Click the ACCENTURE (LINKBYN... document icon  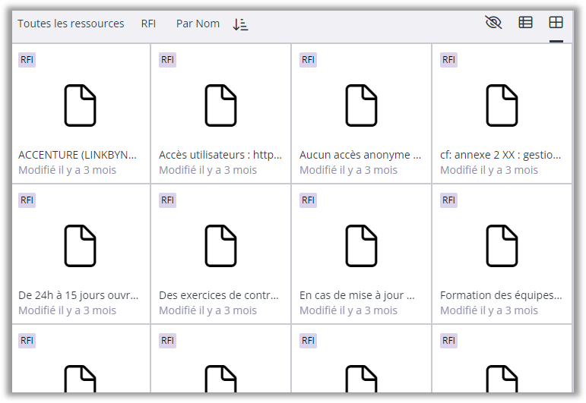click(80, 105)
